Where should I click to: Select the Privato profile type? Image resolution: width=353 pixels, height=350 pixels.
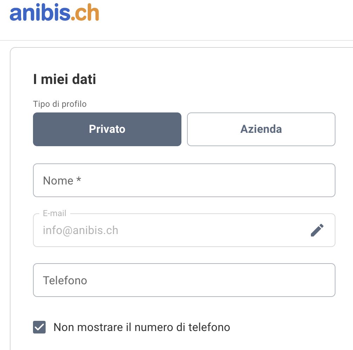107,129
